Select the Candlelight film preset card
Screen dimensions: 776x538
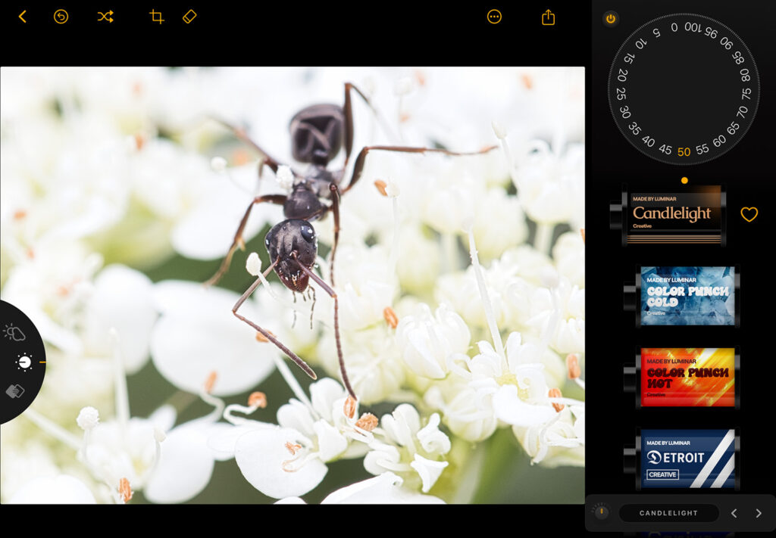pos(668,215)
